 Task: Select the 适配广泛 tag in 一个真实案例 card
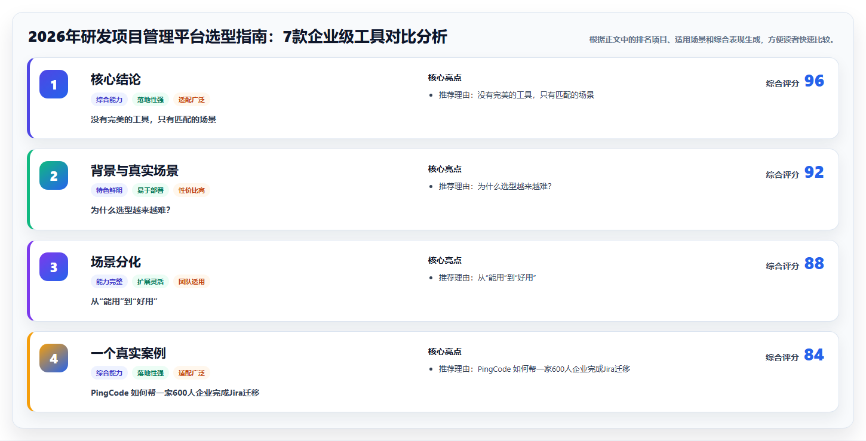192,373
